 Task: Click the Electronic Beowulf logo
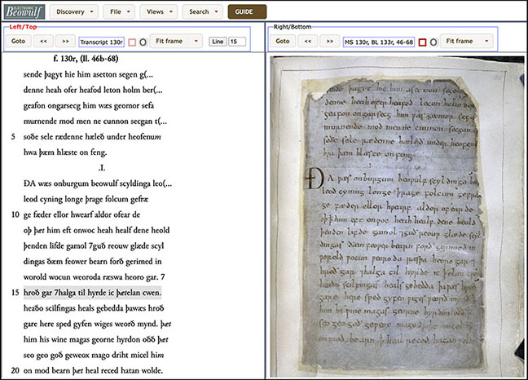tap(24, 11)
